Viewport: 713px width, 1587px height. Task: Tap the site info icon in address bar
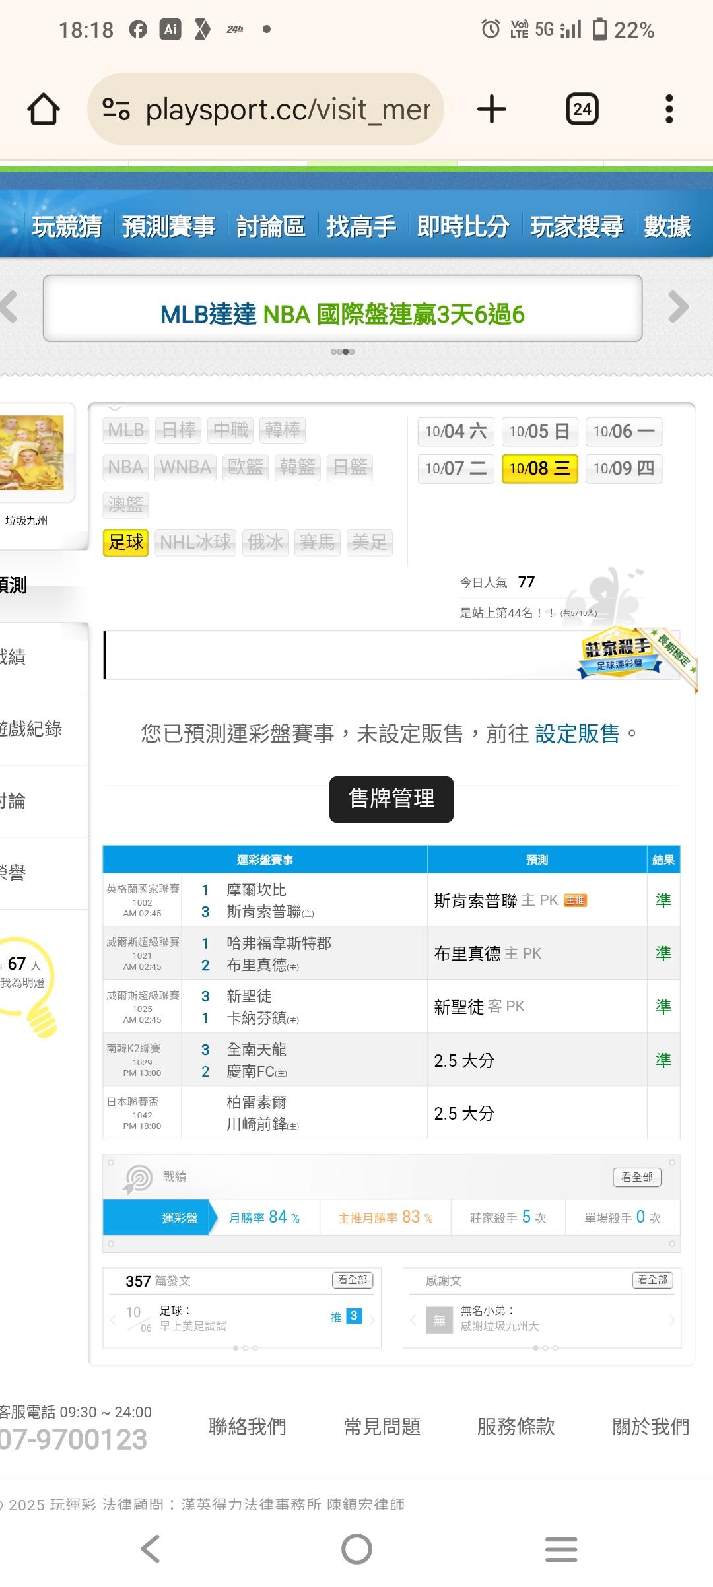[x=116, y=109]
